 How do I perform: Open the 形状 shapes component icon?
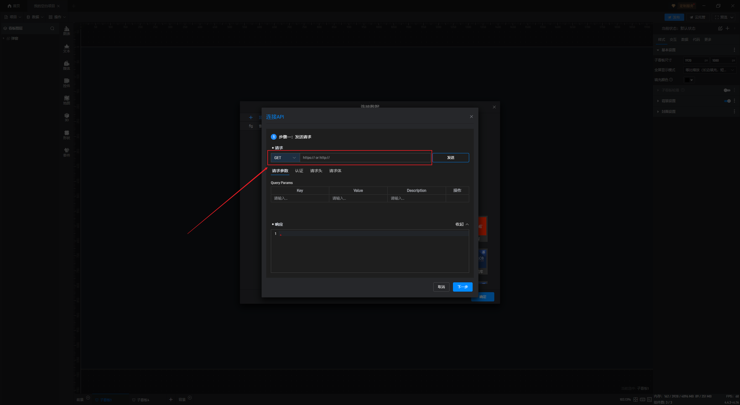(66, 135)
